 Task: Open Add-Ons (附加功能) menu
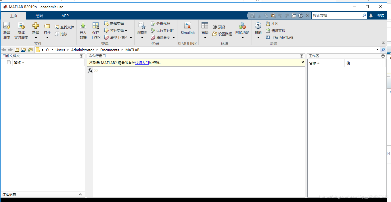pos(242,31)
